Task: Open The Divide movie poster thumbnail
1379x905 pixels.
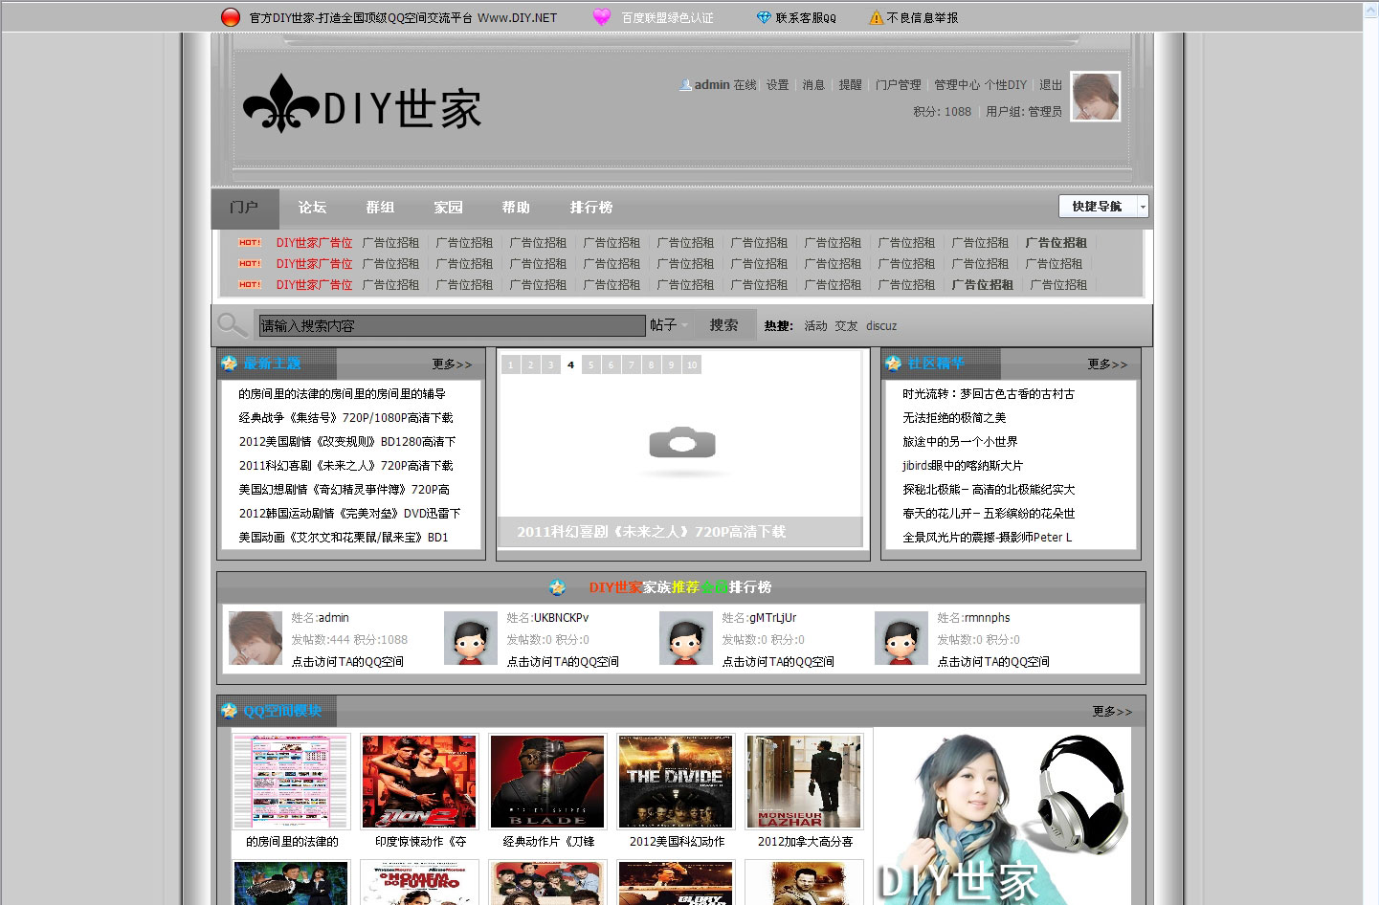Action: [x=676, y=782]
